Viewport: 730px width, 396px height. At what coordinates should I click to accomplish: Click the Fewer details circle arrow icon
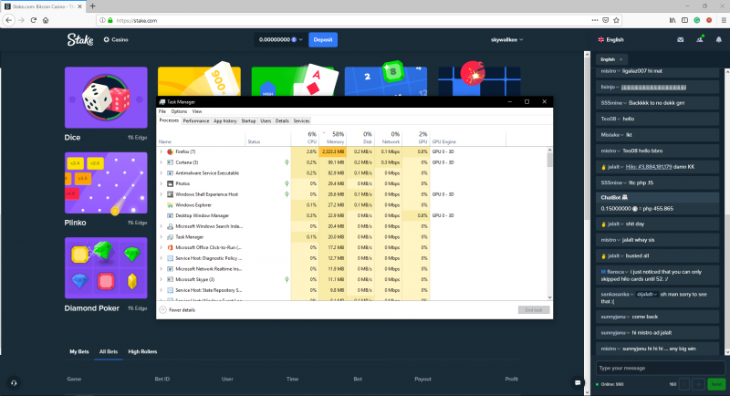click(163, 310)
